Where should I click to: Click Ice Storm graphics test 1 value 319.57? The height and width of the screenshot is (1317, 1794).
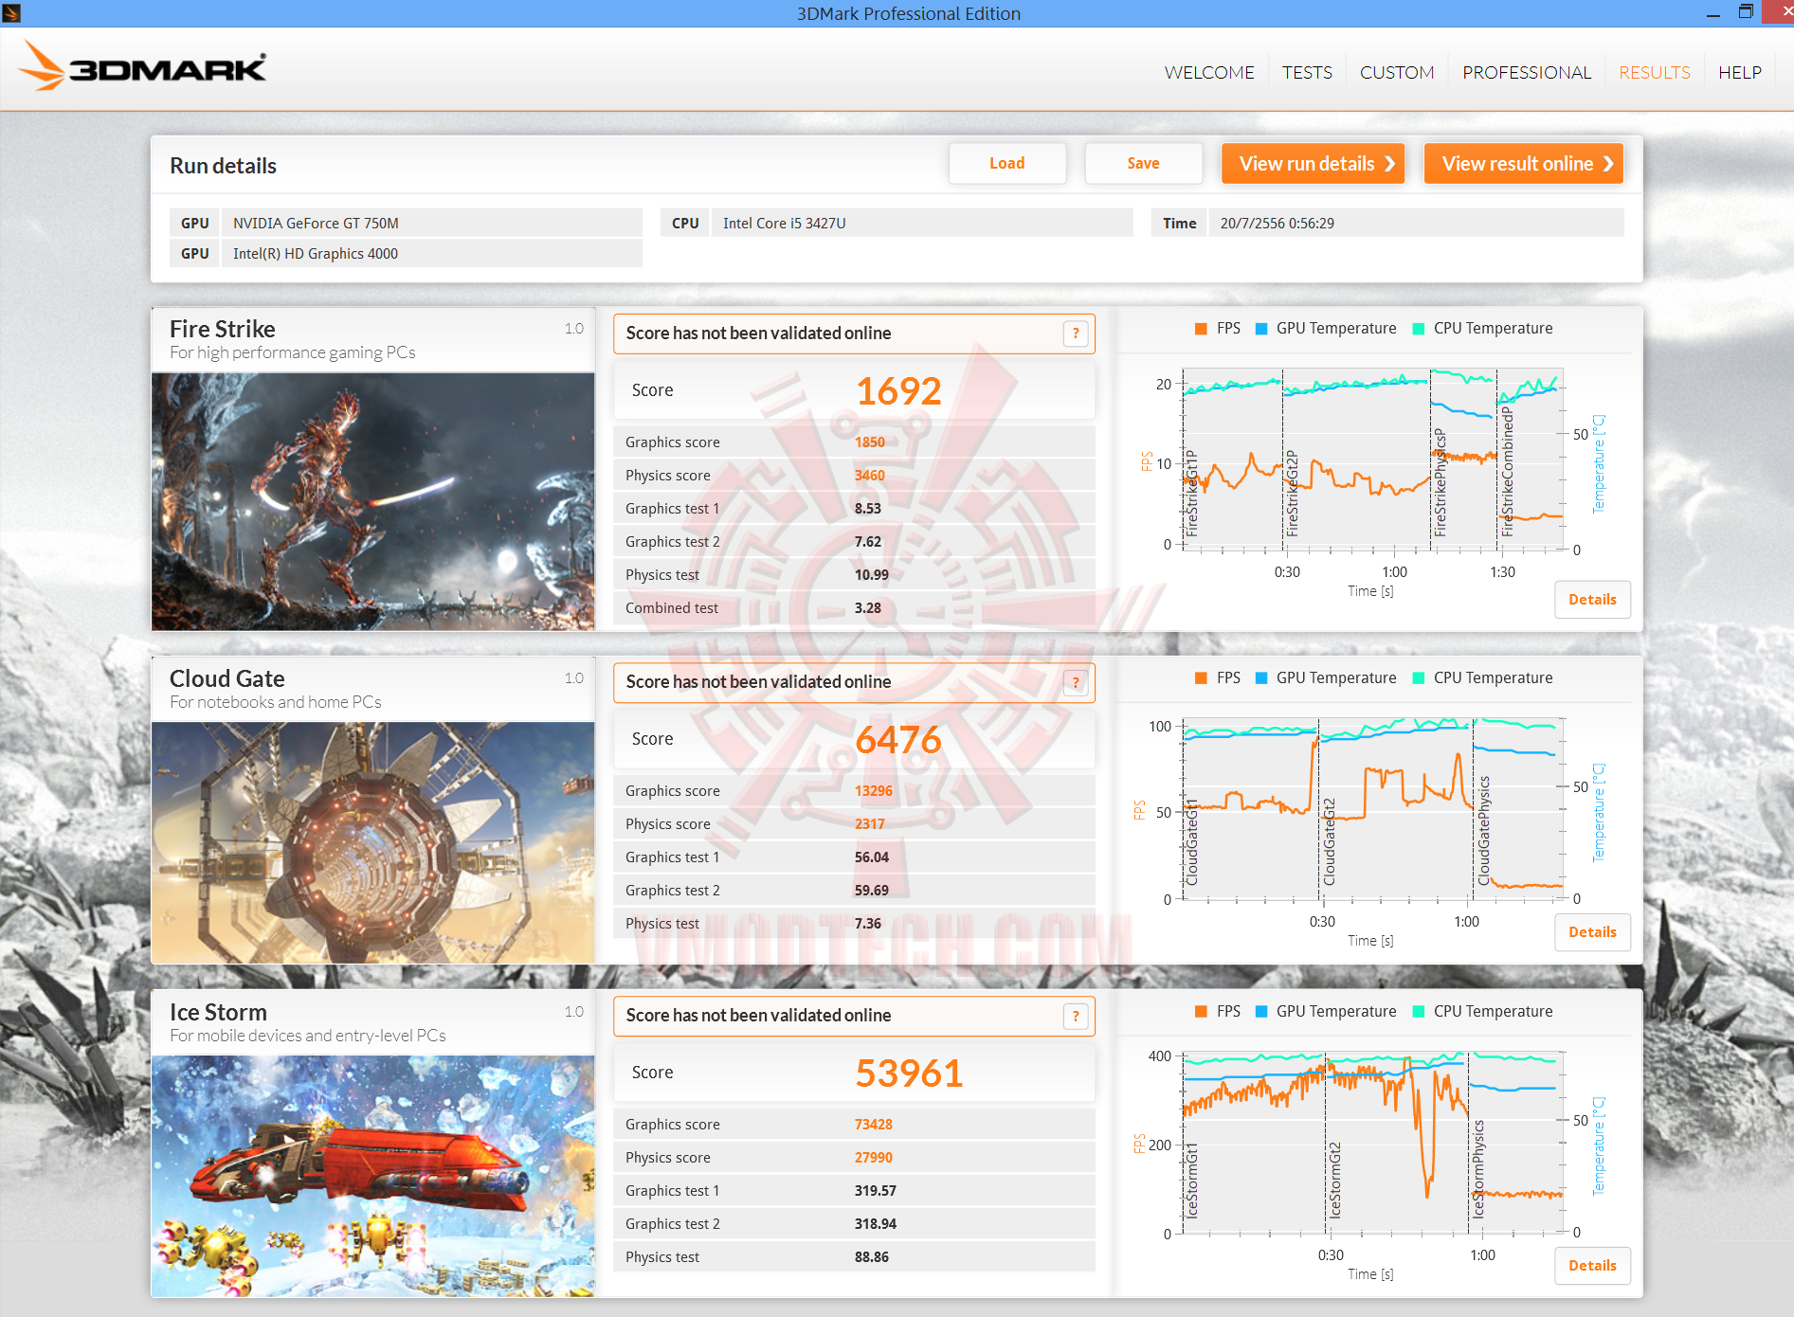(x=876, y=1191)
